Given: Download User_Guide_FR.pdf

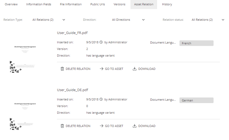Looking at the screenshot, I should coord(144,69).
